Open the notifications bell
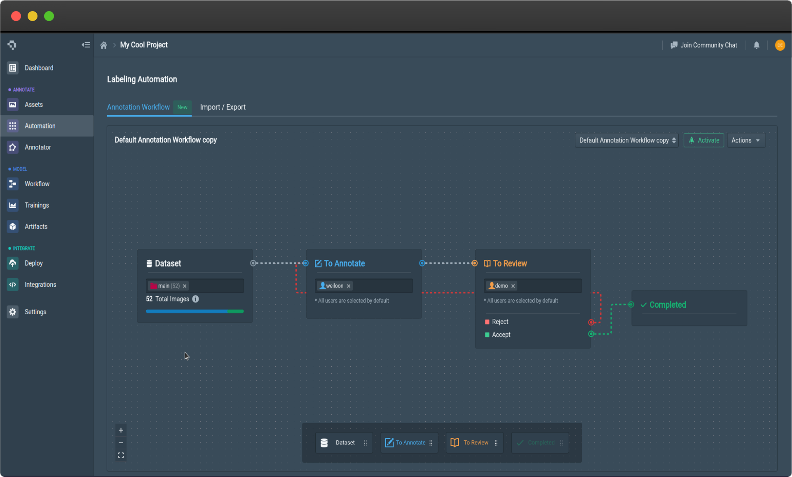792x477 pixels. (x=757, y=45)
